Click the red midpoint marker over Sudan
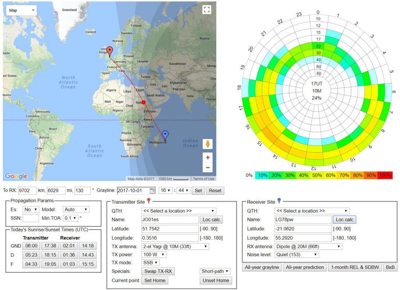 click(x=144, y=102)
